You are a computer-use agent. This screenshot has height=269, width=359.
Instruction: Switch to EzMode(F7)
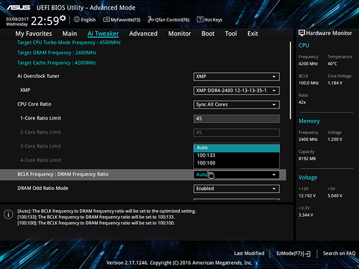coord(294,253)
